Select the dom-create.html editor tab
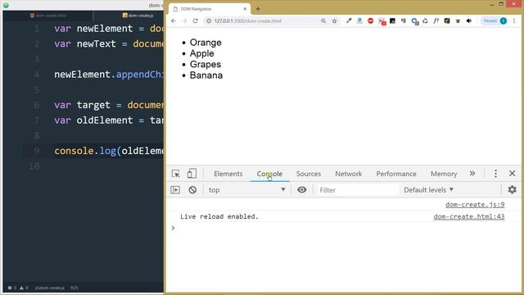The height and width of the screenshot is (295, 524). coord(48,16)
